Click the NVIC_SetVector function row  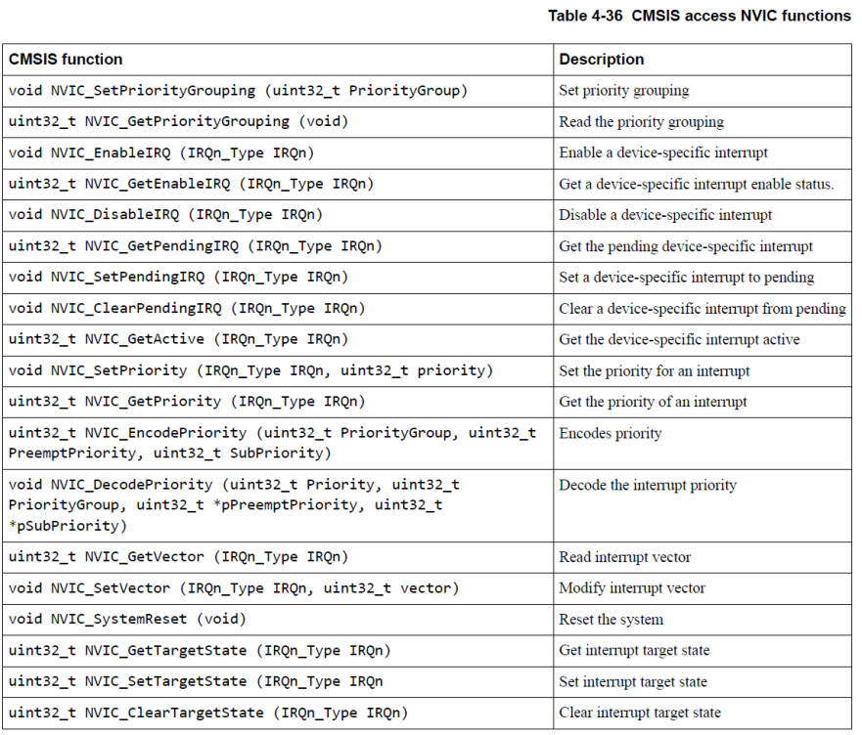pyautogui.click(x=234, y=588)
